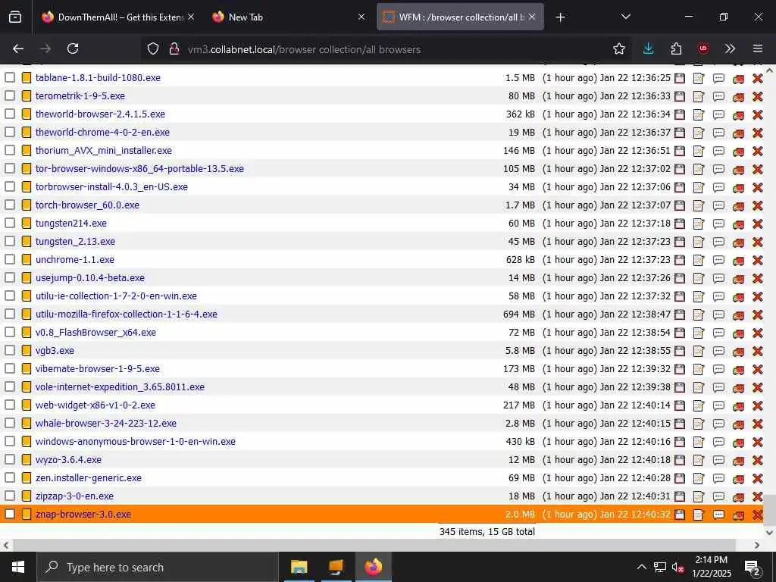
Task: Open Firefox Downloads panel arrow icon
Action: pyautogui.click(x=648, y=48)
